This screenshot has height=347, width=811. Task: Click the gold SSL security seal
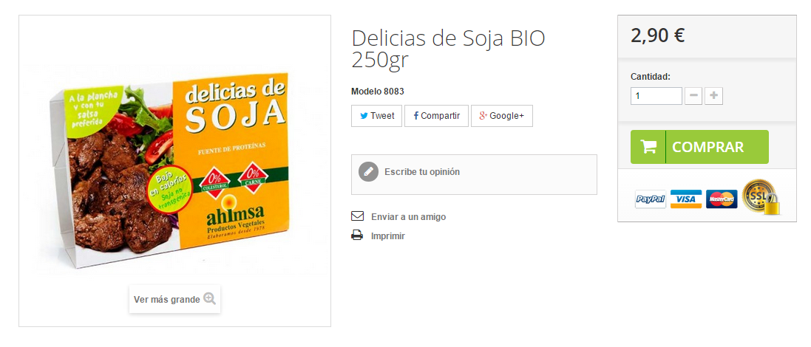[x=760, y=196]
